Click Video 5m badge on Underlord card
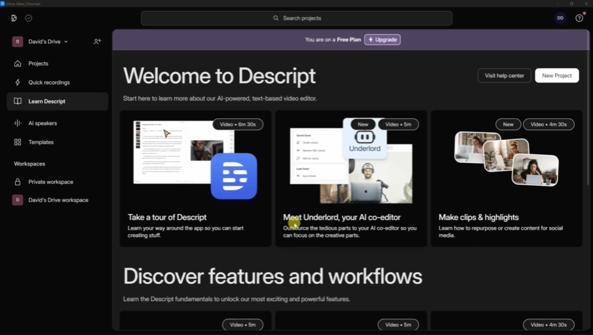Screen dimensions: 593x335 398,124
